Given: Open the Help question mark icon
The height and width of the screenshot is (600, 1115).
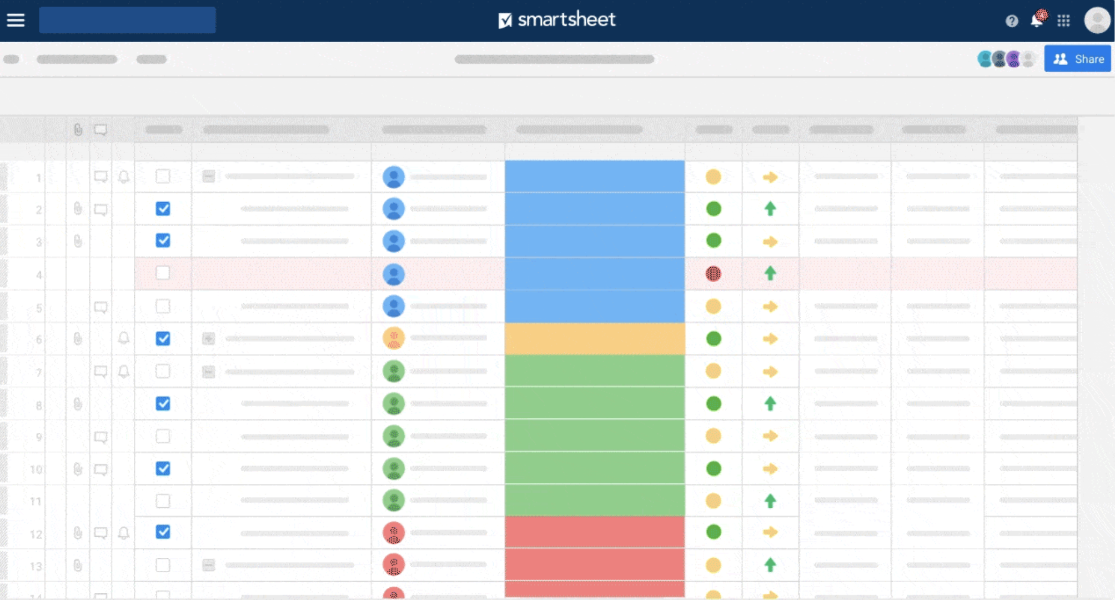Looking at the screenshot, I should (x=1012, y=21).
